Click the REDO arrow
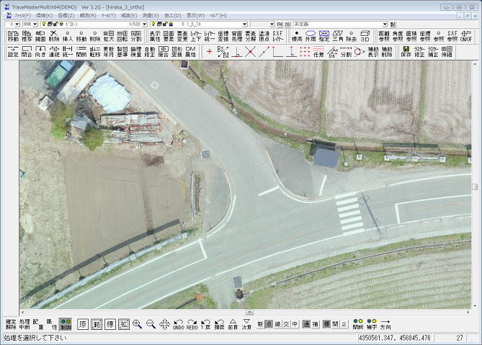This screenshot has height=345, width=482. pos(192,324)
